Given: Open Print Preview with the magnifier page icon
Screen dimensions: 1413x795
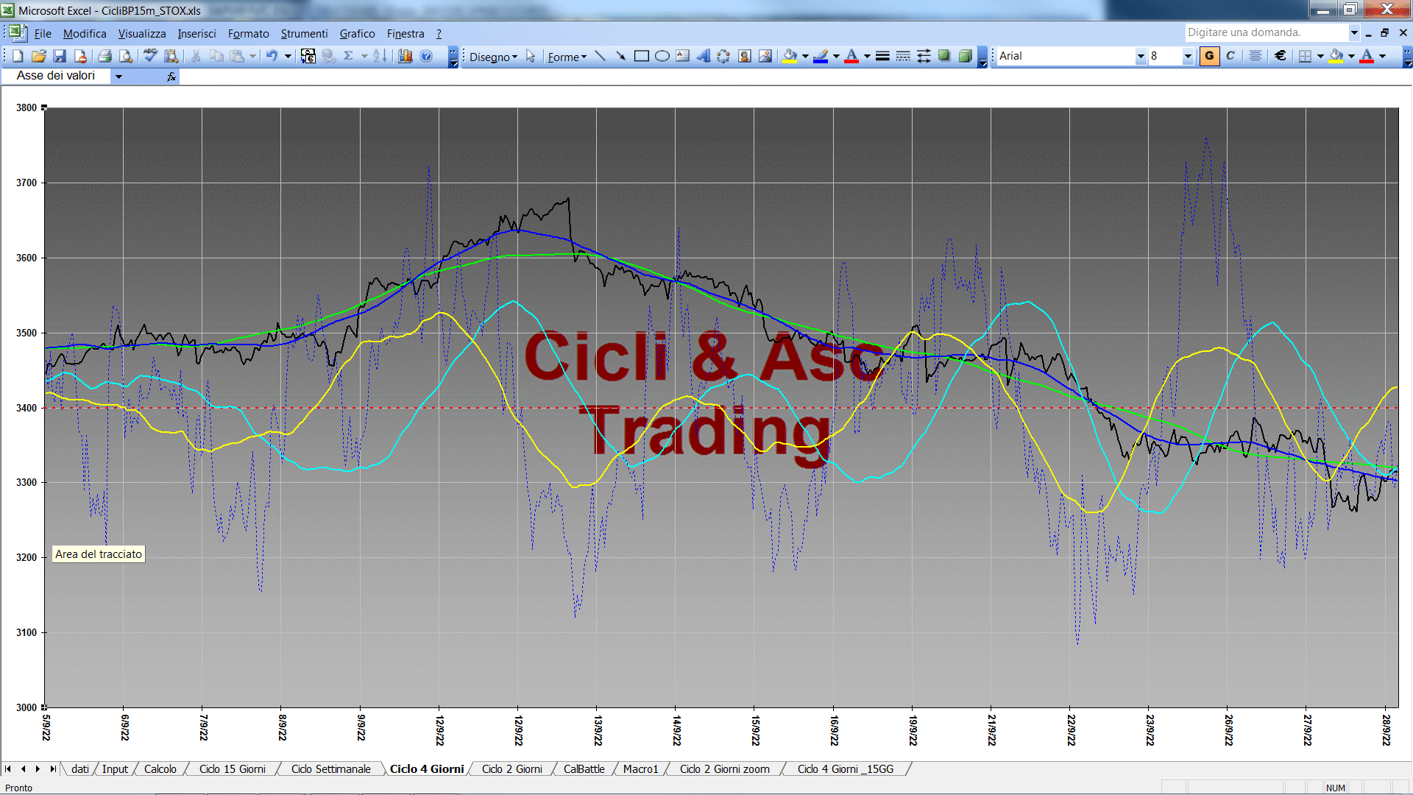Looking at the screenshot, I should point(126,56).
